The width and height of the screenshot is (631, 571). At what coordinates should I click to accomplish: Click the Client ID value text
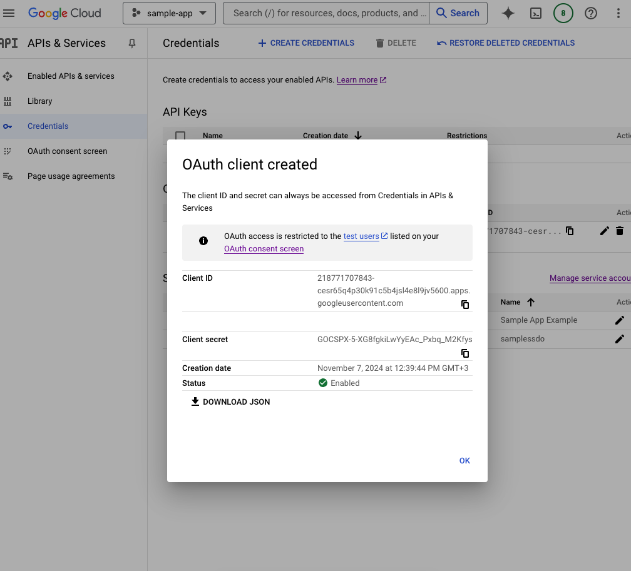[x=394, y=291]
